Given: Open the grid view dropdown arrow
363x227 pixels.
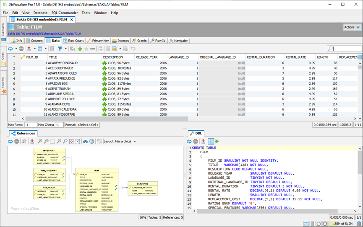Looking at the screenshot, I should 46,49.
